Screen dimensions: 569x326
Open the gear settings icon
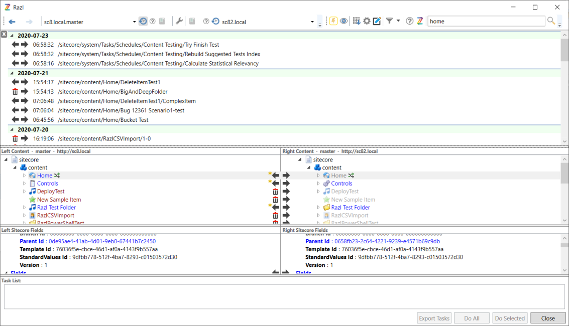(x=367, y=21)
